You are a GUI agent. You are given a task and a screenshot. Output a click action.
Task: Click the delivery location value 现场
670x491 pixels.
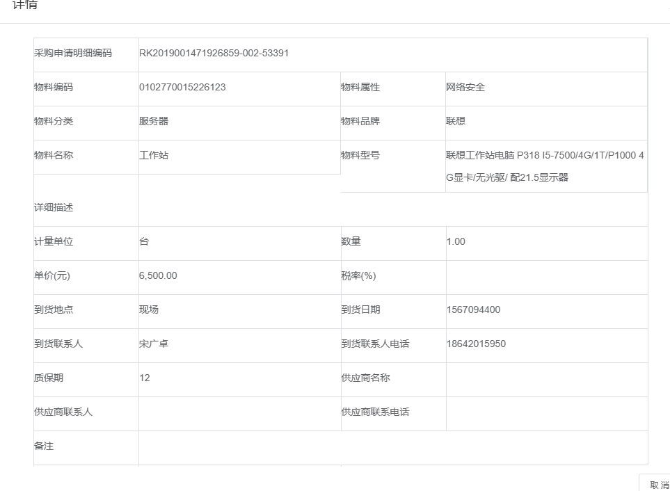coord(149,310)
